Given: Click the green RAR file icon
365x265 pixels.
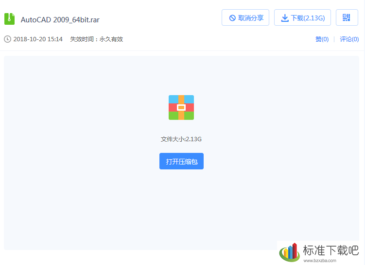Looking at the screenshot, I should point(10,19).
